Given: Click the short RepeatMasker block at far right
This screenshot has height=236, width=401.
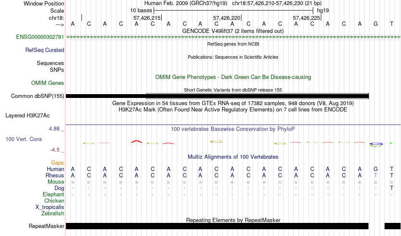Looking at the screenshot, I should [393, 226].
